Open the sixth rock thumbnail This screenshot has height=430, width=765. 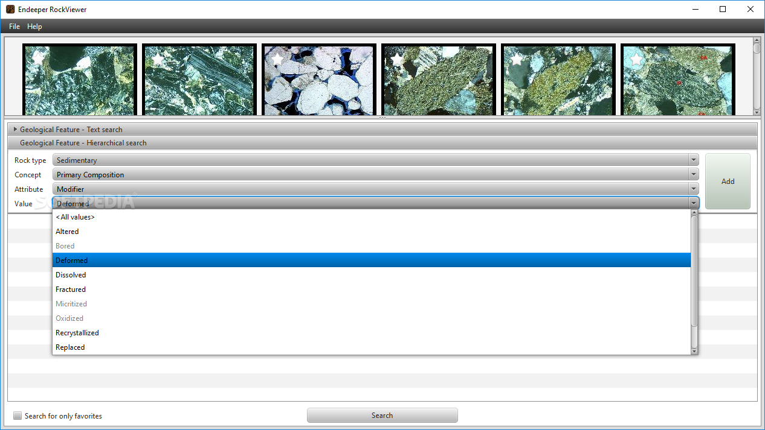coord(678,80)
